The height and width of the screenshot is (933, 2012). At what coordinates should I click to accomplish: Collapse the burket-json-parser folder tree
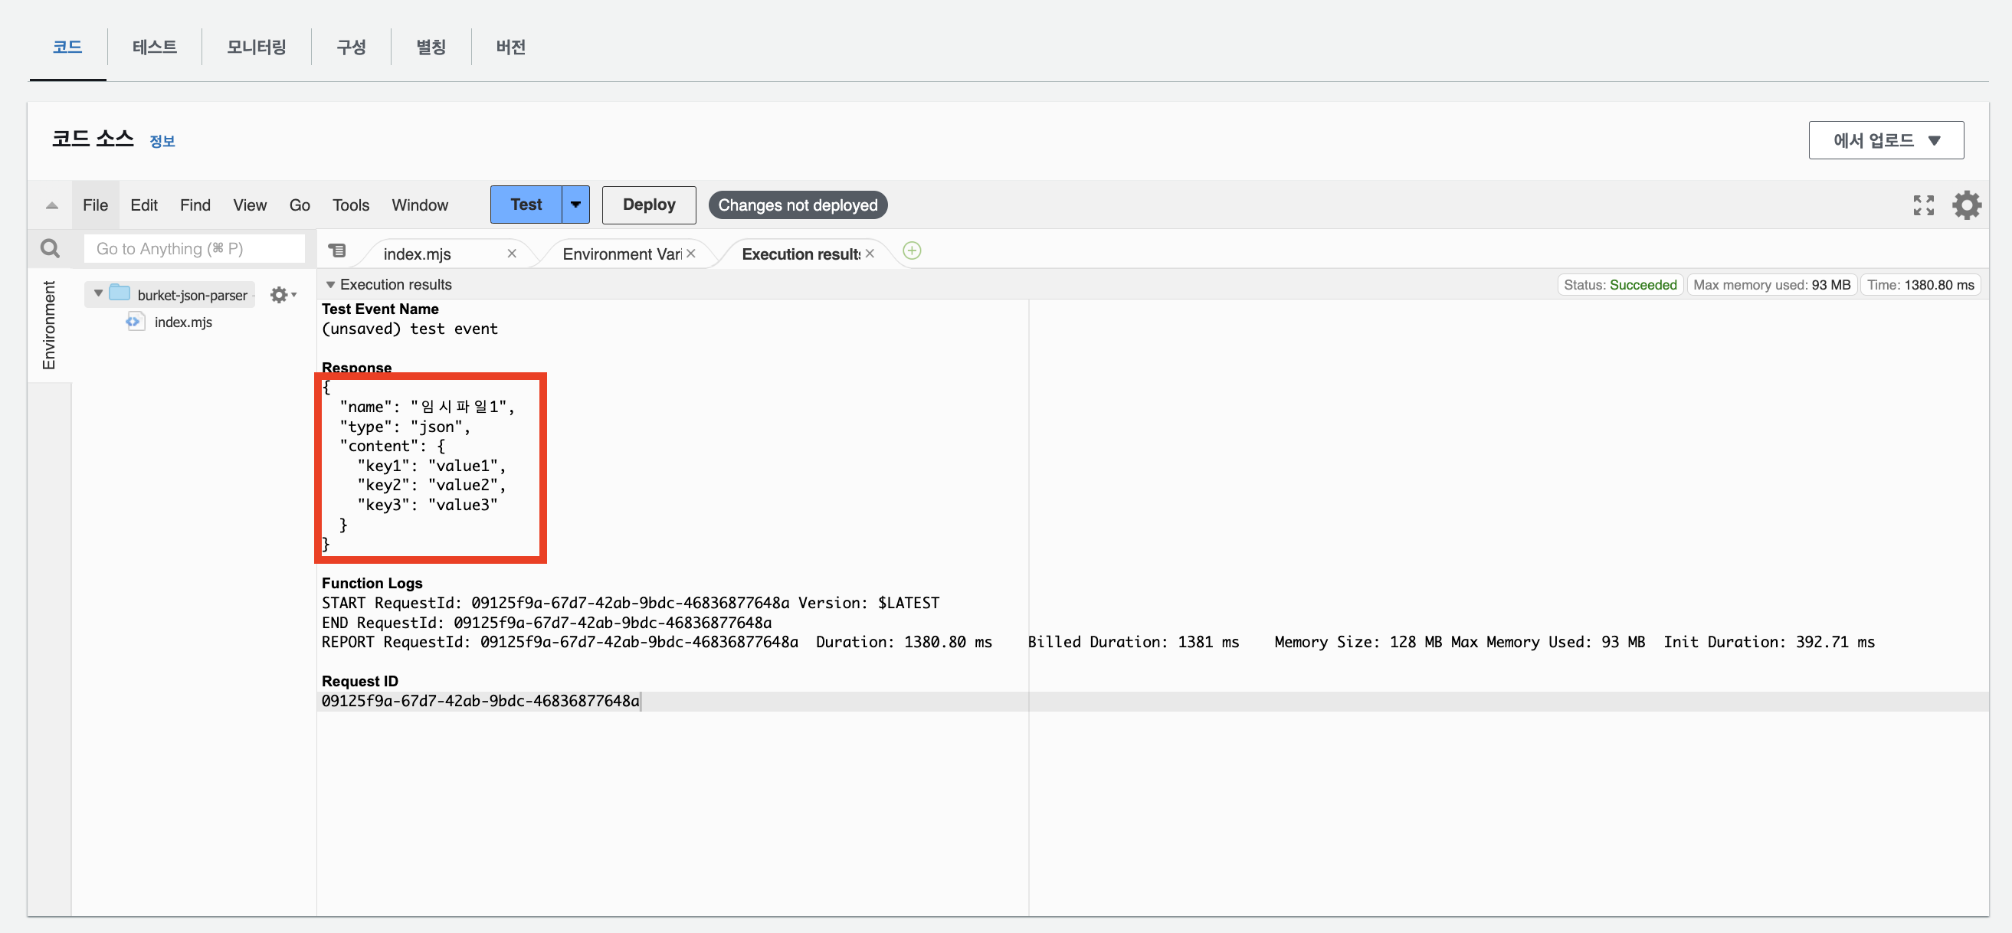(98, 293)
